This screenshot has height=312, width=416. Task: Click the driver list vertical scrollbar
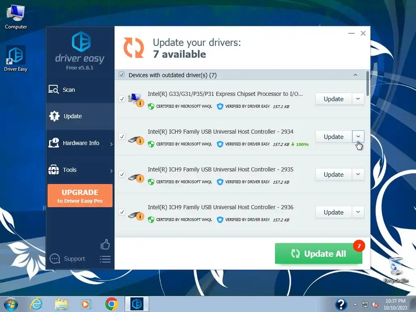click(x=367, y=84)
